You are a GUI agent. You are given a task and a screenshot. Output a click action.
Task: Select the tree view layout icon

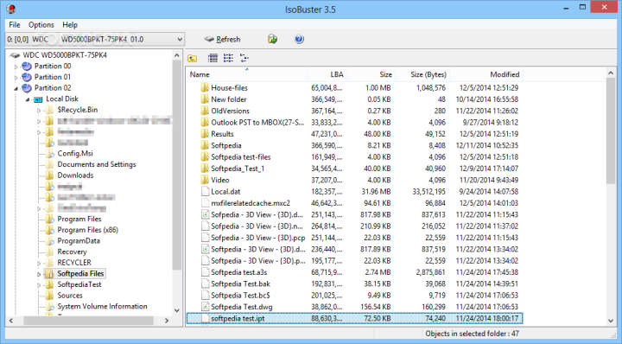[244, 58]
